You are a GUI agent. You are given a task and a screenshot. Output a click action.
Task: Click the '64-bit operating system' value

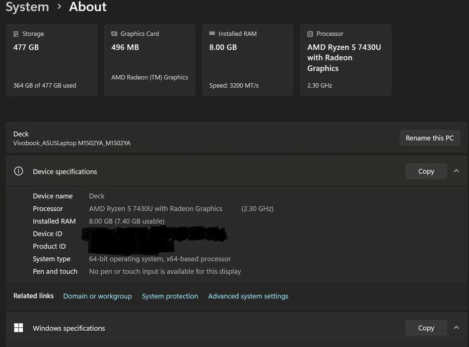(160, 259)
